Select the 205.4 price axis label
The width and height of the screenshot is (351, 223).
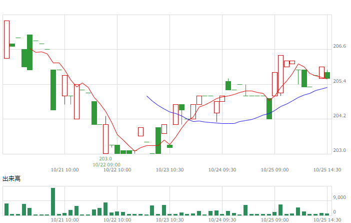339,81
